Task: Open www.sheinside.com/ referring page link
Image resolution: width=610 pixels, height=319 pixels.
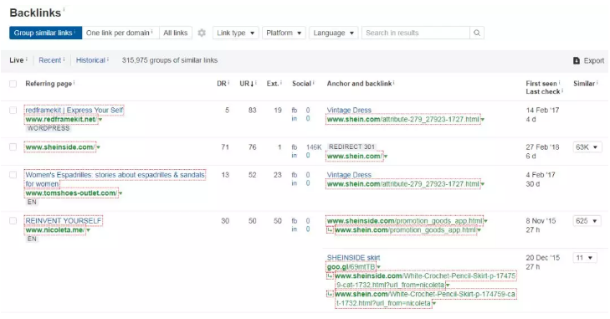Action: click(60, 147)
